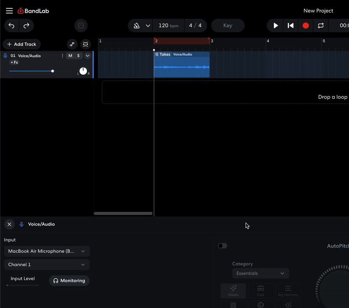Expand the MacBook Air Microphone input dropdown
This screenshot has height=308, width=349.
tap(47, 251)
